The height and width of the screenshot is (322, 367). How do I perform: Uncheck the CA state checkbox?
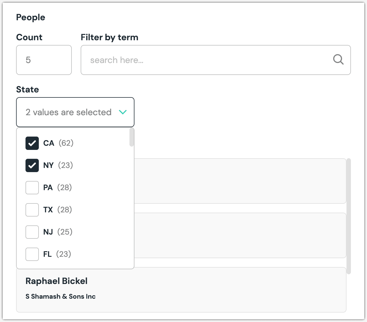[32, 143]
